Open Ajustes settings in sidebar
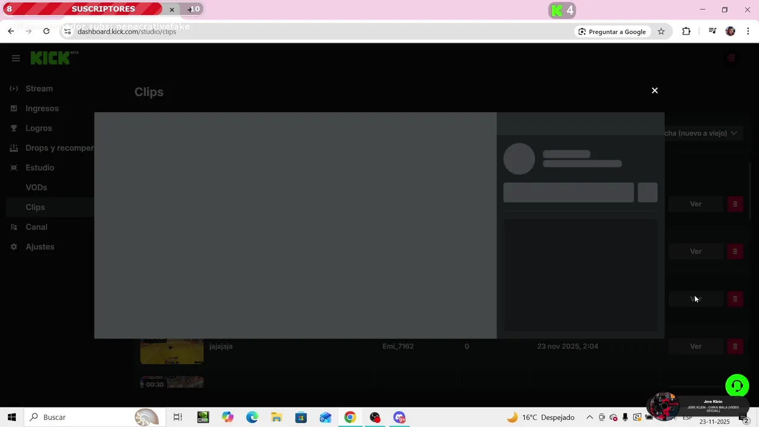The width and height of the screenshot is (759, 427). (x=40, y=247)
